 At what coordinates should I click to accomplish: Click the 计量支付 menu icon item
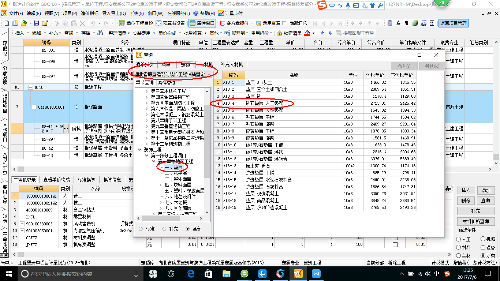[230, 14]
